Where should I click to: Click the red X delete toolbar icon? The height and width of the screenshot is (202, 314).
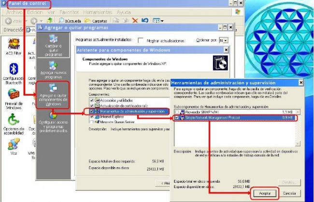point(135,20)
